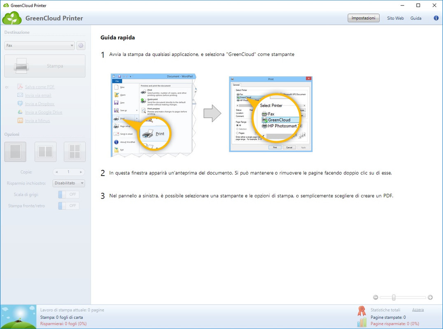Screen dimensions: 443x329
Task: Select four pages per sheet layout
Action: point(75,152)
